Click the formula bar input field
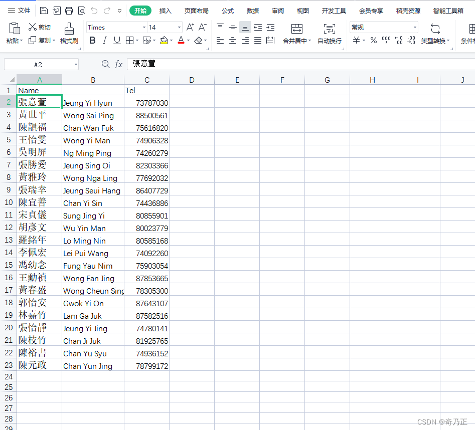 click(301, 64)
